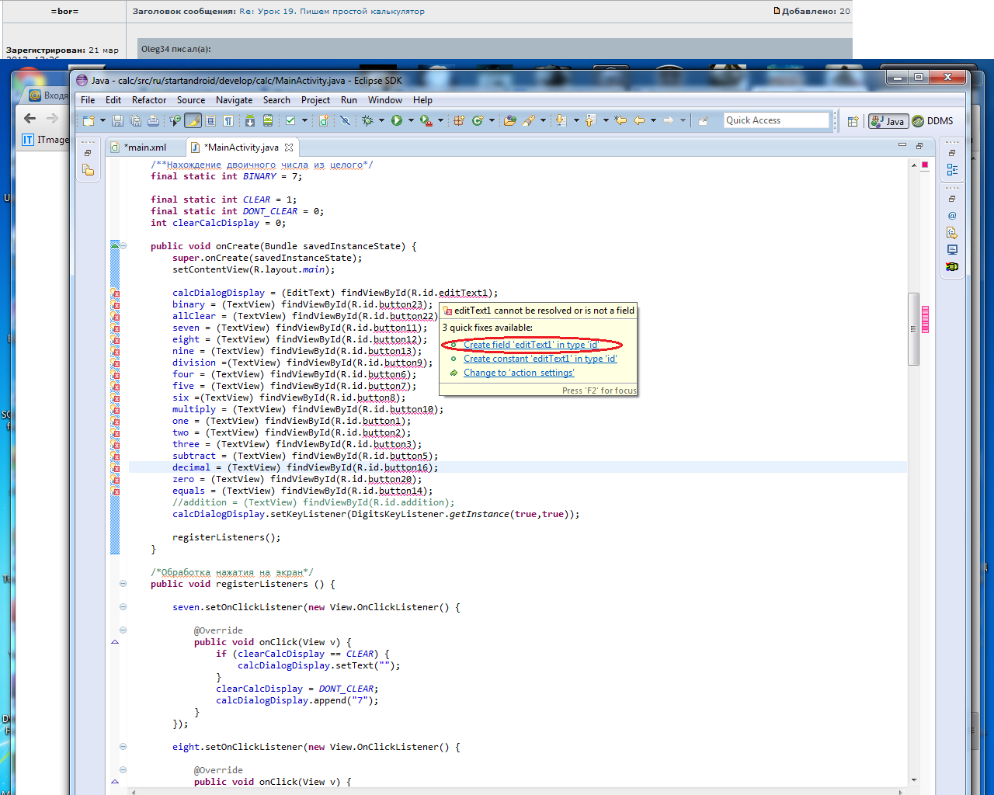Collapse the onCreate method fold

[x=123, y=246]
